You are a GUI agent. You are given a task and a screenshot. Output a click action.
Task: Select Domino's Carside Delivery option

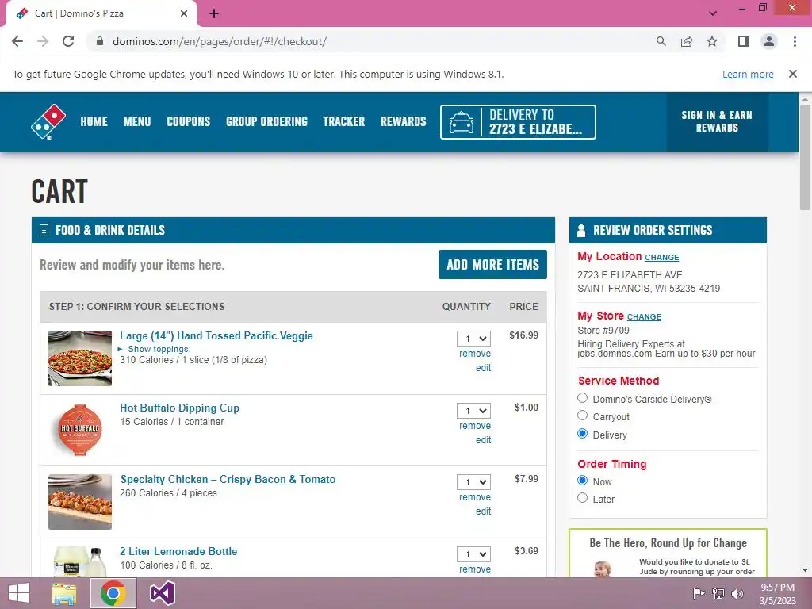[x=583, y=398]
